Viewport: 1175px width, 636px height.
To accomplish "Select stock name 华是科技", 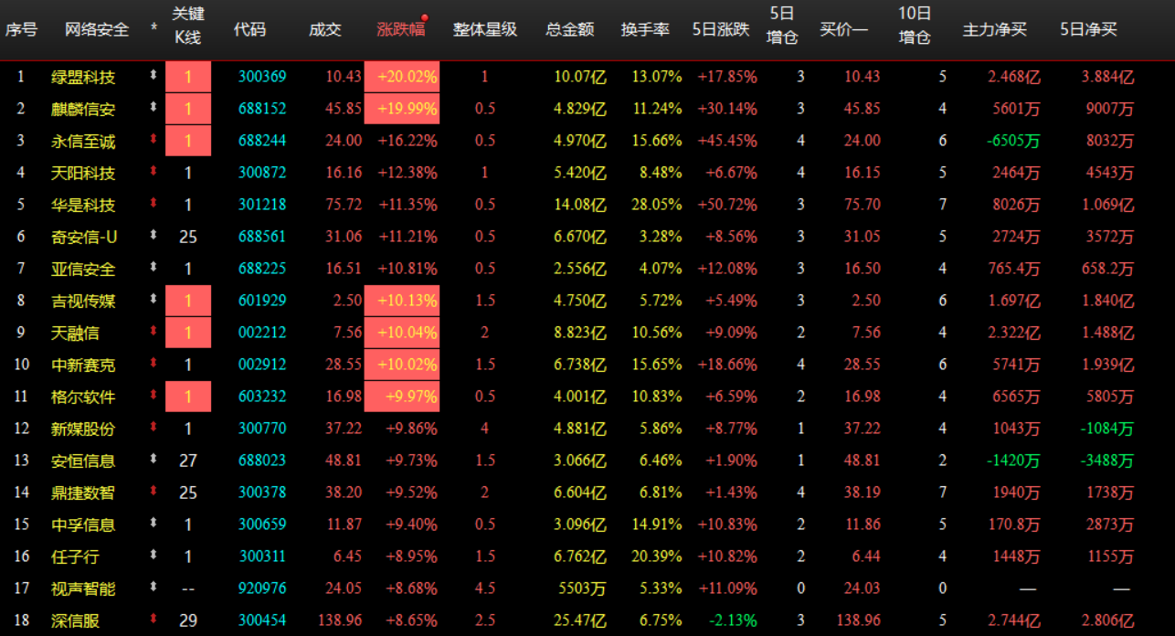I will tap(83, 206).
